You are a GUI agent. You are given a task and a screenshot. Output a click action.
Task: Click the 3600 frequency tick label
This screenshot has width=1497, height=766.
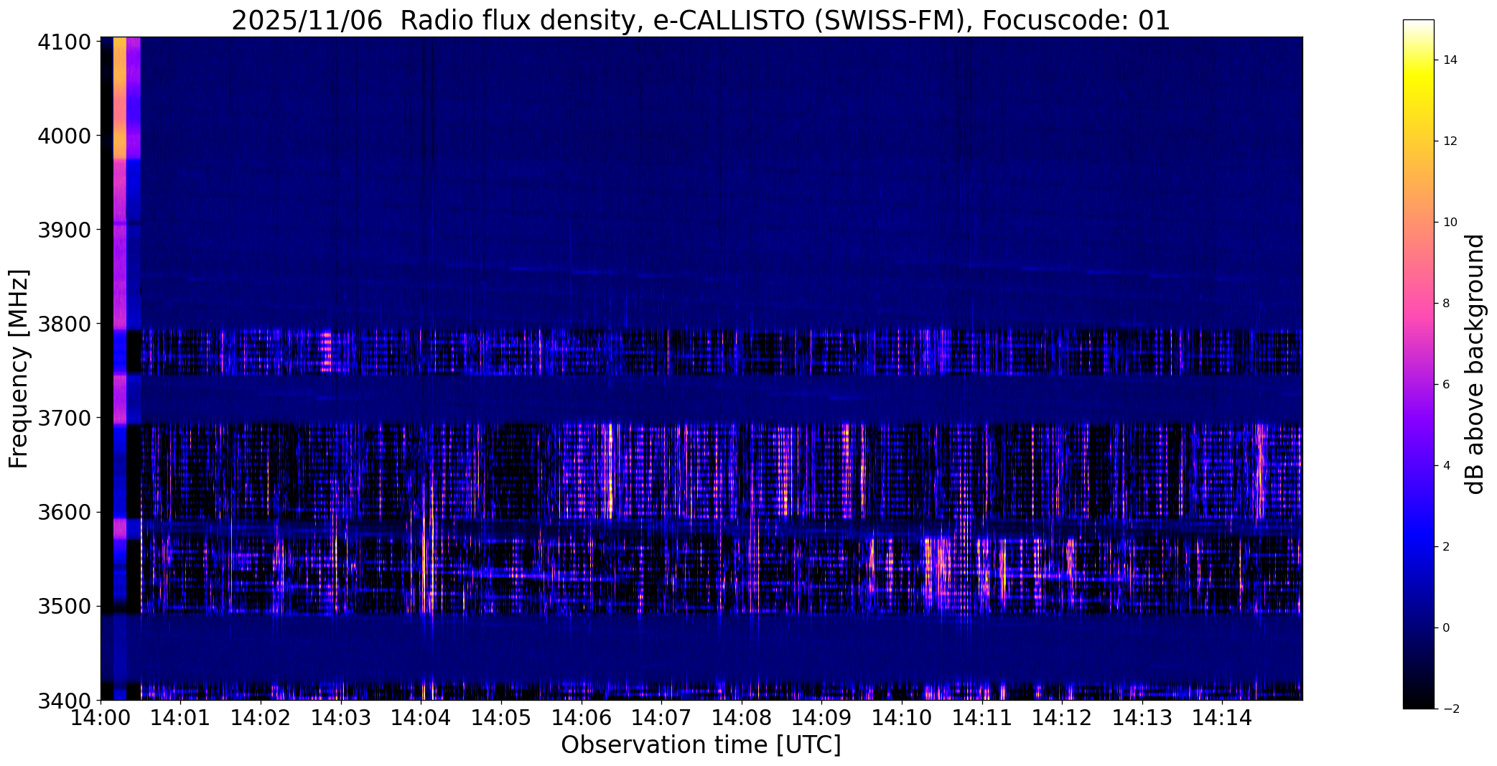(65, 513)
